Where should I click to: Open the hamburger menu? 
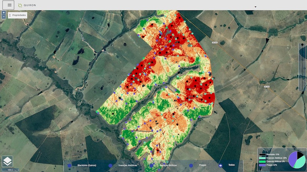point(8,5)
